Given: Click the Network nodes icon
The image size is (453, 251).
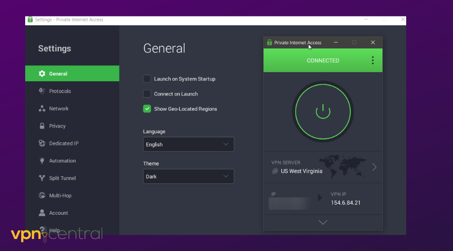Looking at the screenshot, I should tap(42, 108).
